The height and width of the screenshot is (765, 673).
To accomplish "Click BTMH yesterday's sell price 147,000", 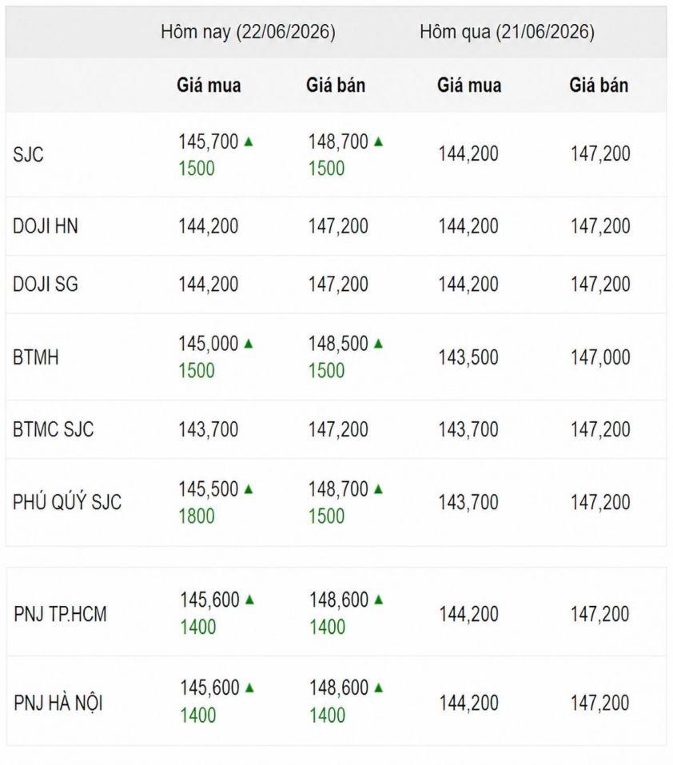I will [x=600, y=357].
